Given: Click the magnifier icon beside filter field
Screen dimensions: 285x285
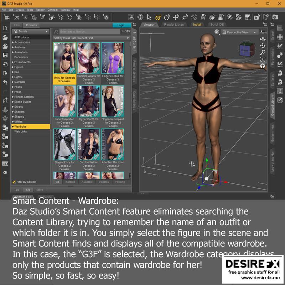Looking at the screenshot, I should click(56, 32).
